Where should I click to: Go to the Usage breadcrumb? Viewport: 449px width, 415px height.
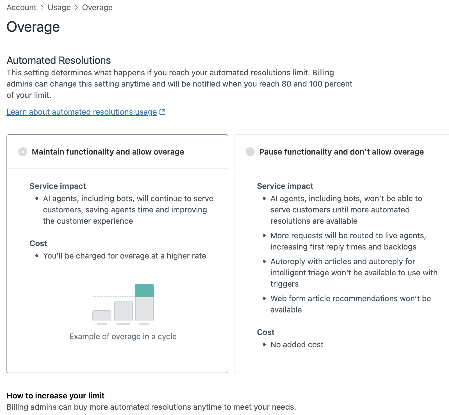59,8
